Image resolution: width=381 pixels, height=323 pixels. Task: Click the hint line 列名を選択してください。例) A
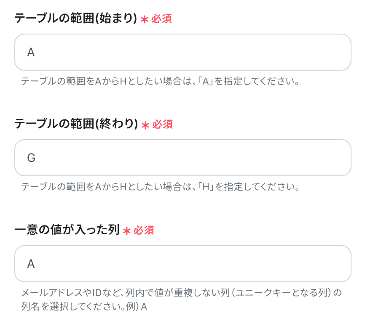point(84,307)
